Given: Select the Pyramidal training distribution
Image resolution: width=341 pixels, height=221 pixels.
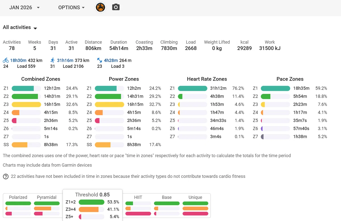Looking at the screenshot, I should coord(47,205).
